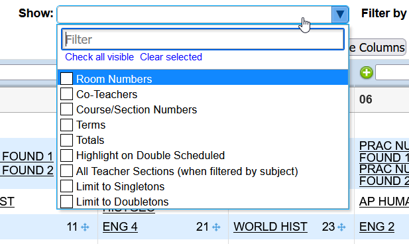Image resolution: width=409 pixels, height=244 pixels.
Task: Check the Course/Section Numbers option
Action: click(x=66, y=109)
